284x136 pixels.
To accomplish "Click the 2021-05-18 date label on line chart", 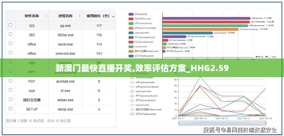I will tap(265, 118).
